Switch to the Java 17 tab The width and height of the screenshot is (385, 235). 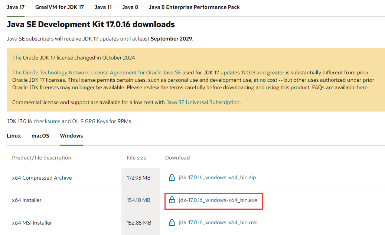point(16,7)
